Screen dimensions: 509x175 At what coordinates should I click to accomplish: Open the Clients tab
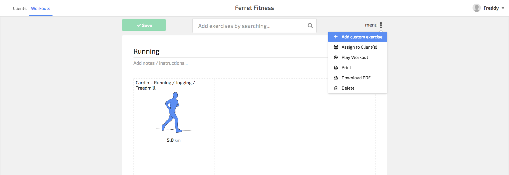(x=20, y=8)
